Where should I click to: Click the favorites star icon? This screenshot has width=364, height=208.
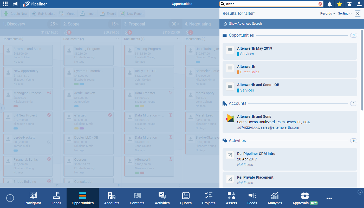point(339,4)
